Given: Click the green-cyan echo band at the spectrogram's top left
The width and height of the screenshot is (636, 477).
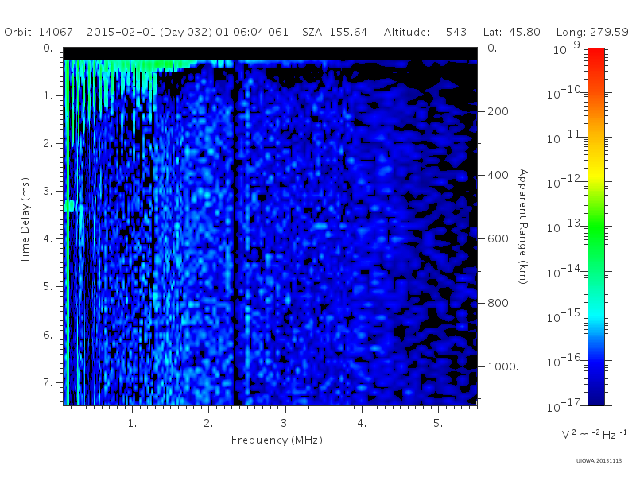Looking at the screenshot, I should click(x=130, y=66).
